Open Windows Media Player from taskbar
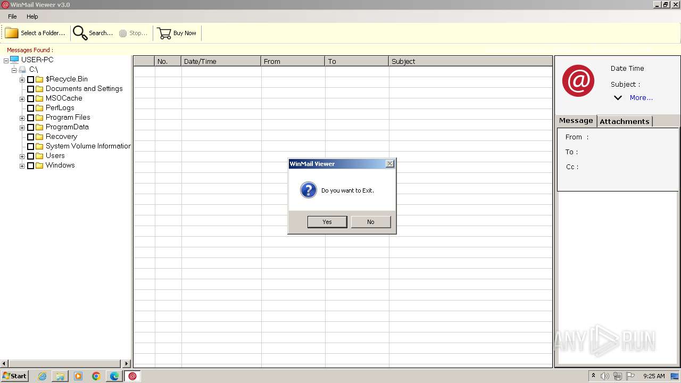 [78, 376]
